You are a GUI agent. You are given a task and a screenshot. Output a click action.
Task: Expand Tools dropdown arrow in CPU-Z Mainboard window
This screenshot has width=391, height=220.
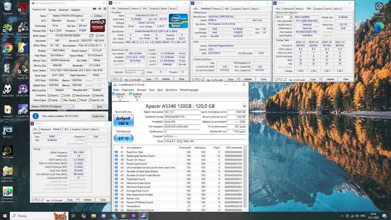tap(238, 79)
